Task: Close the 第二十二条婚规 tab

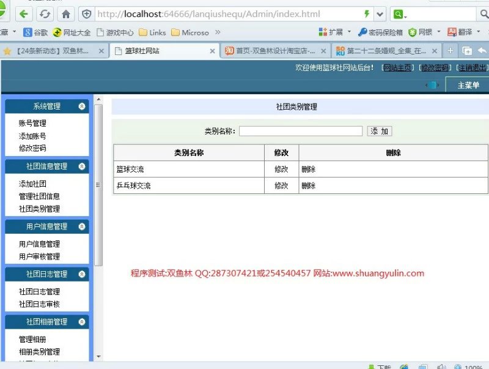Action: point(435,51)
